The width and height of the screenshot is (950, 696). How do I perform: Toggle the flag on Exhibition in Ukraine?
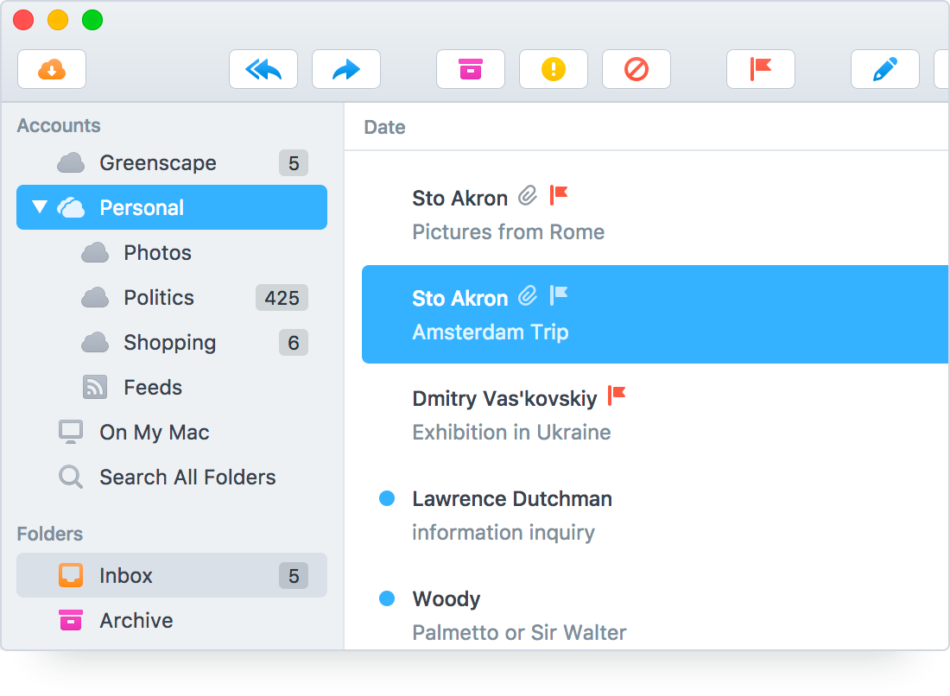click(x=616, y=395)
